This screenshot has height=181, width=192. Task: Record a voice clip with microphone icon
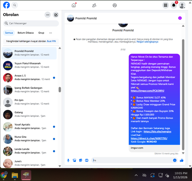pyautogui.click(x=68, y=160)
